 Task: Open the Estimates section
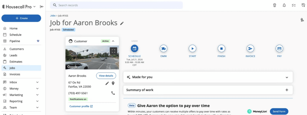[21, 62]
